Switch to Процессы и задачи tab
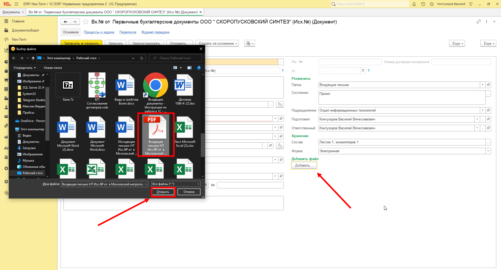Viewport: 501px width, 270px height. point(99,32)
